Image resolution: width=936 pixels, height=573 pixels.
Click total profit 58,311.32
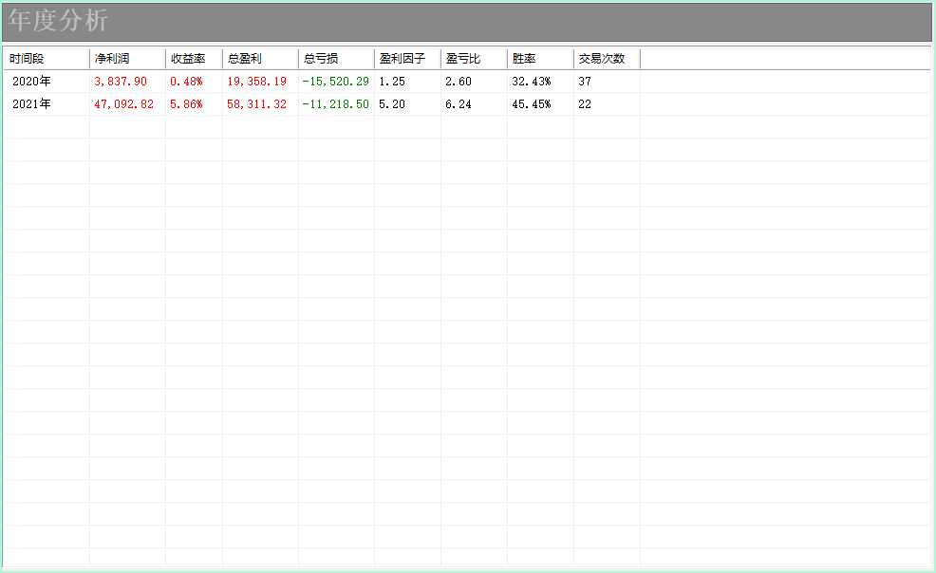pyautogui.click(x=256, y=103)
